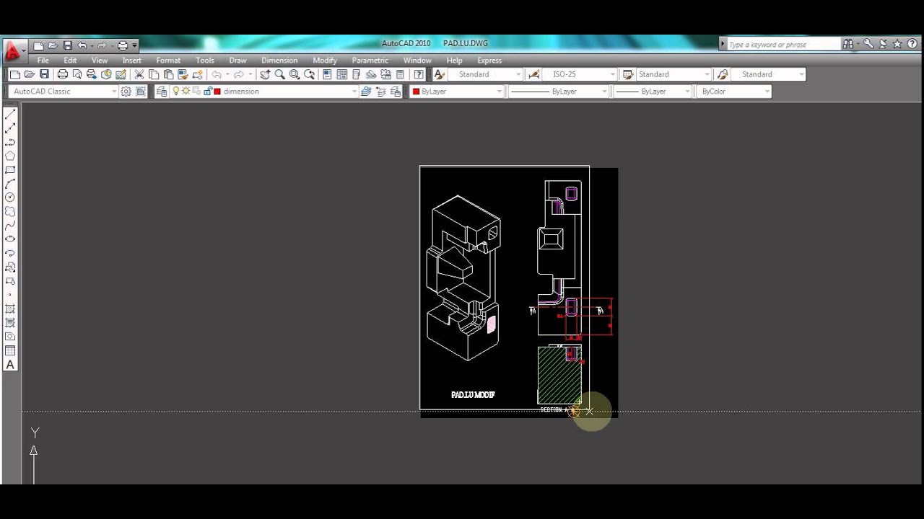The width and height of the screenshot is (924, 519).
Task: Open the Insert menu
Action: (132, 61)
